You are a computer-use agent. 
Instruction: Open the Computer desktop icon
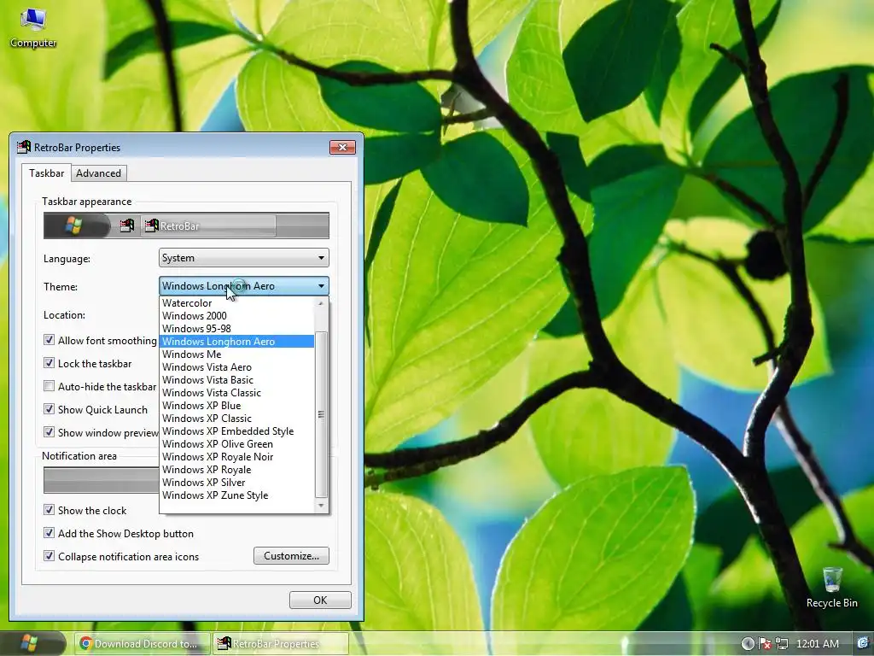click(33, 28)
